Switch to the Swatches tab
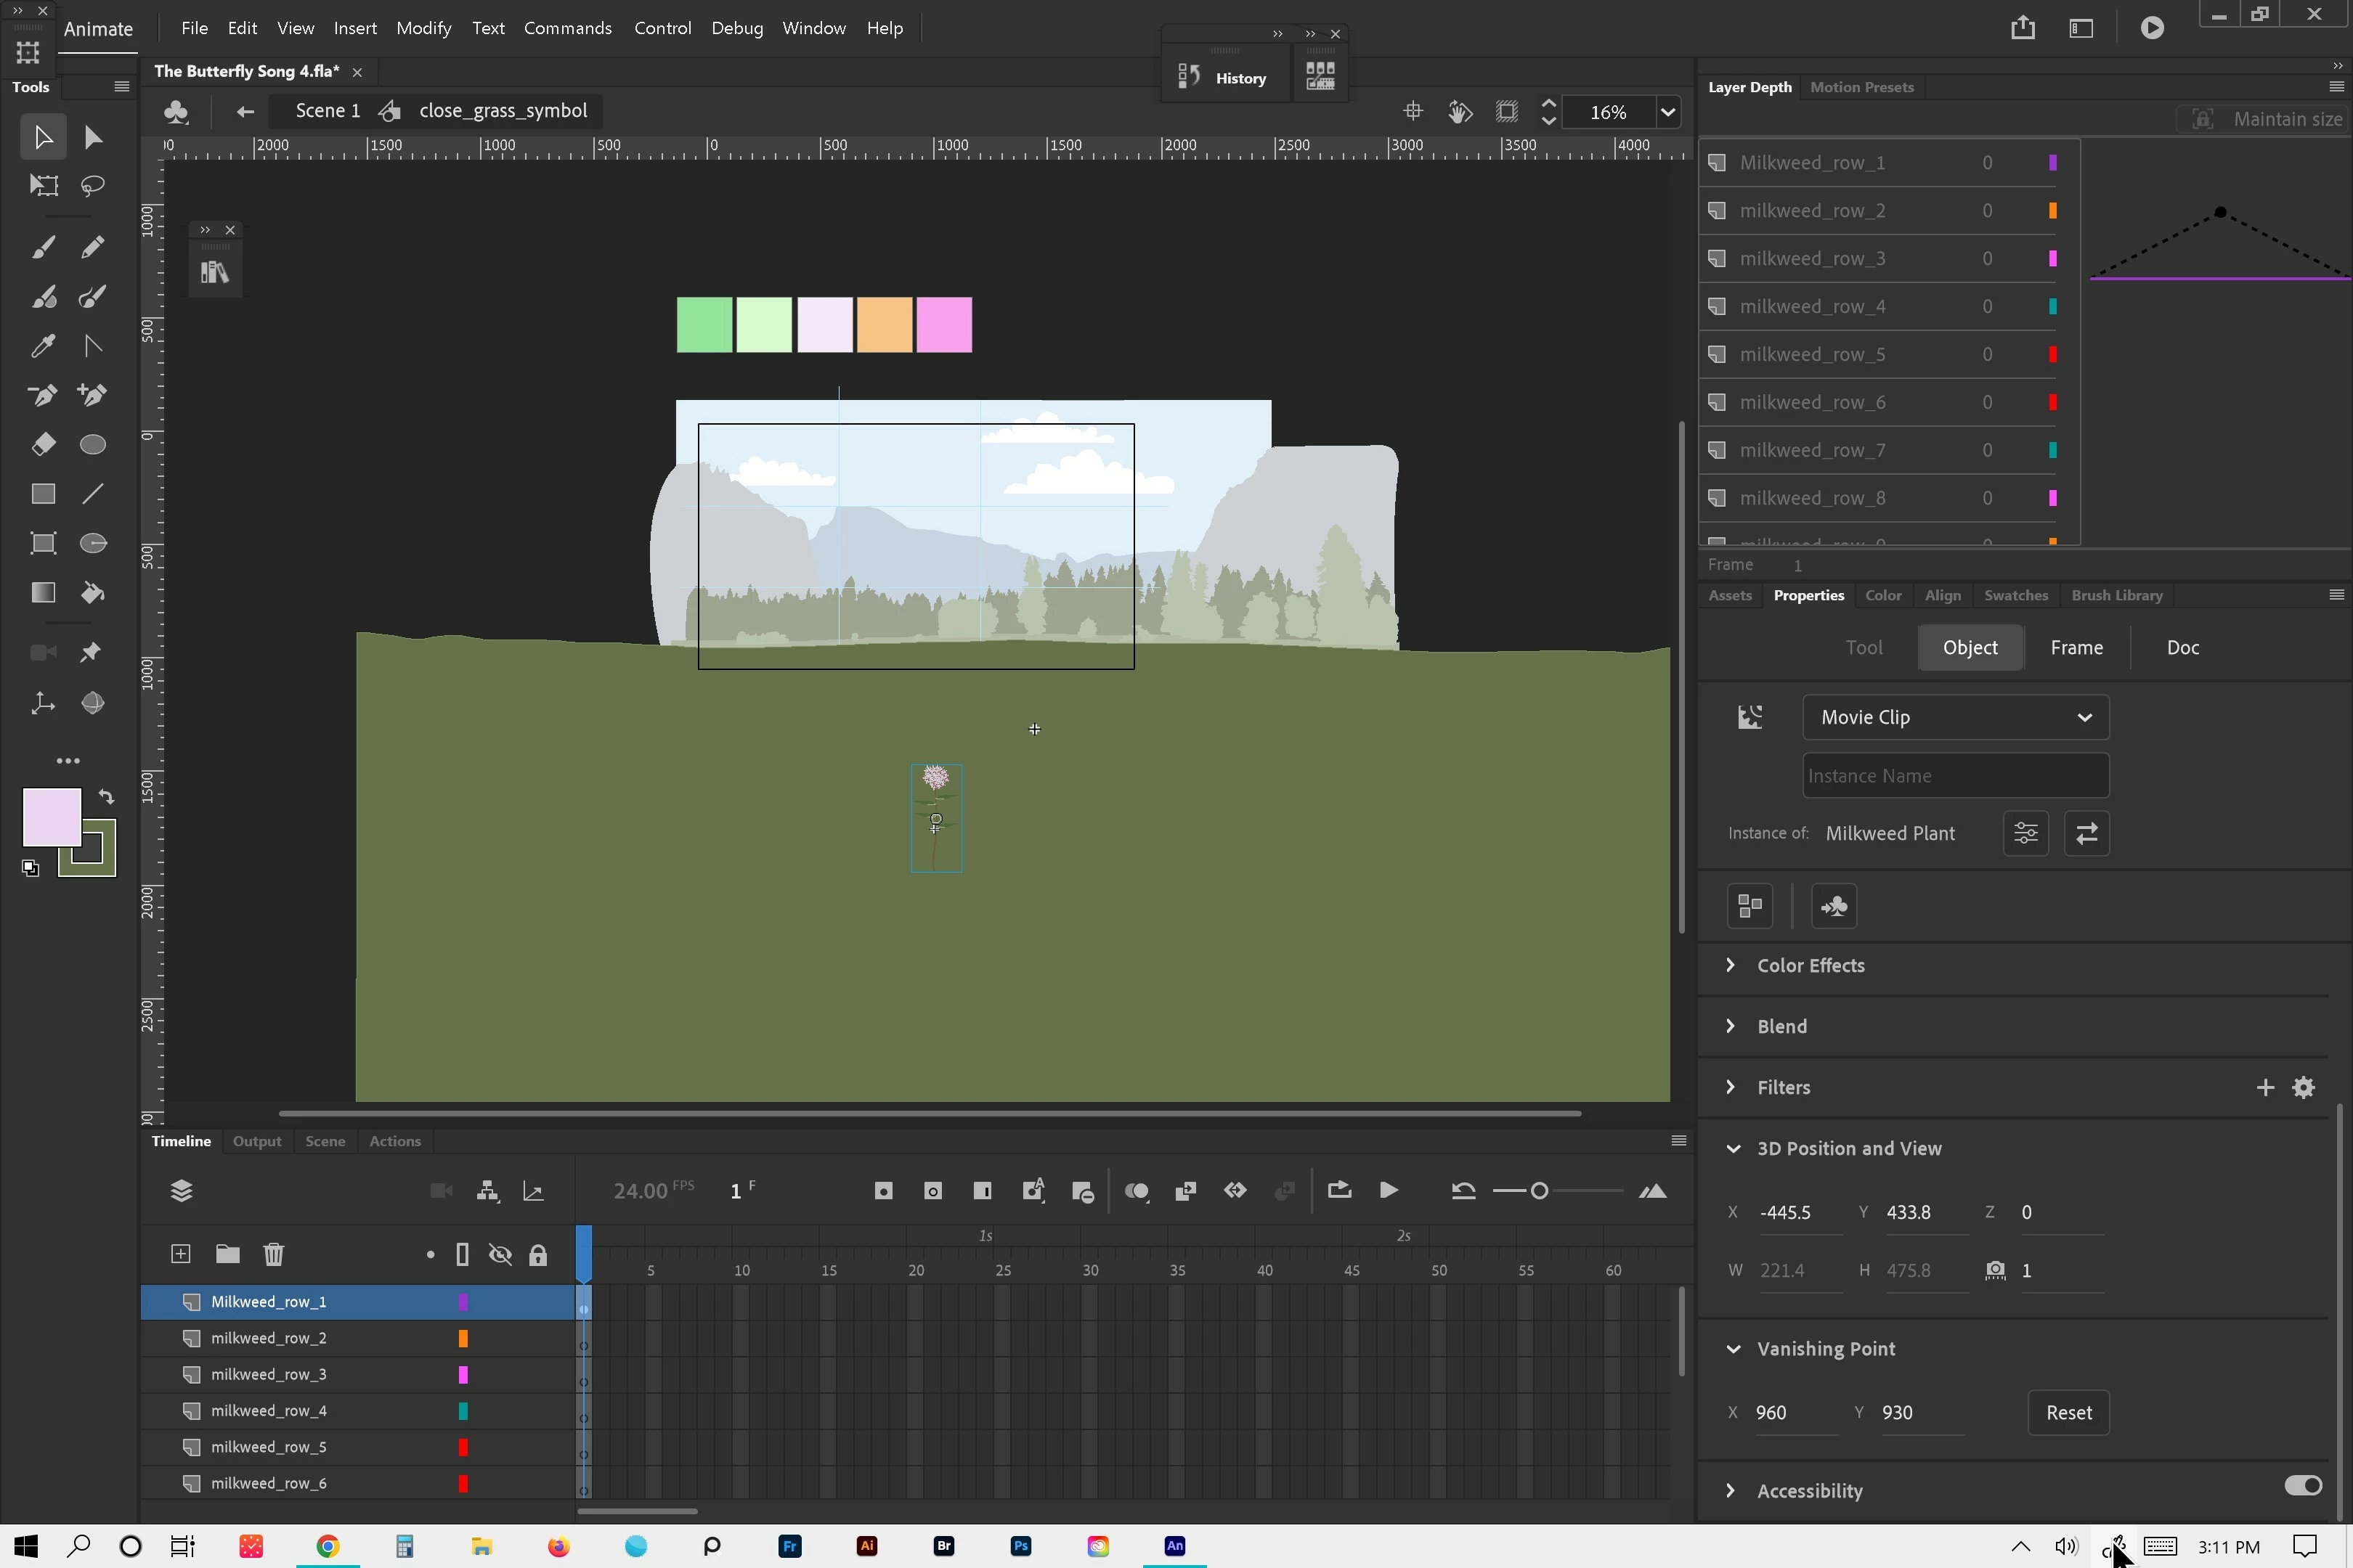Viewport: 2353px width, 1568px height. click(2015, 595)
